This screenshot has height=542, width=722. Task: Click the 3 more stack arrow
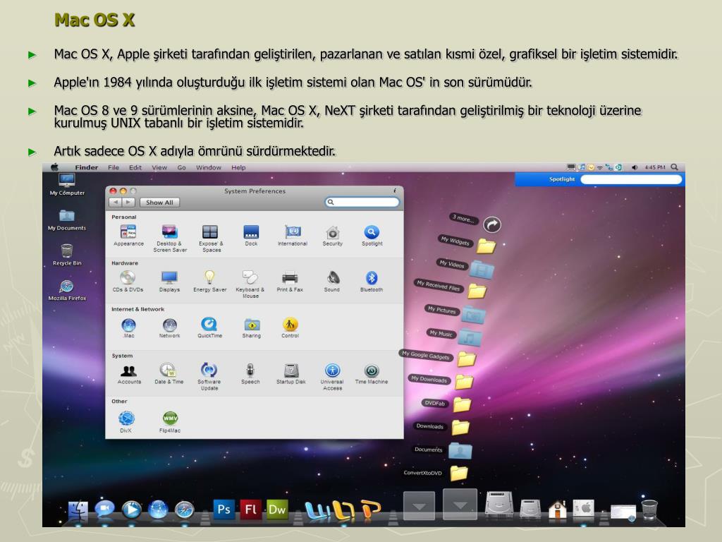pyautogui.click(x=492, y=225)
